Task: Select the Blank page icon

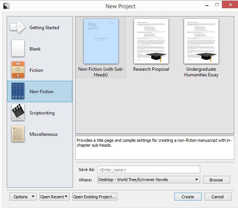Action: pyautogui.click(x=18, y=48)
